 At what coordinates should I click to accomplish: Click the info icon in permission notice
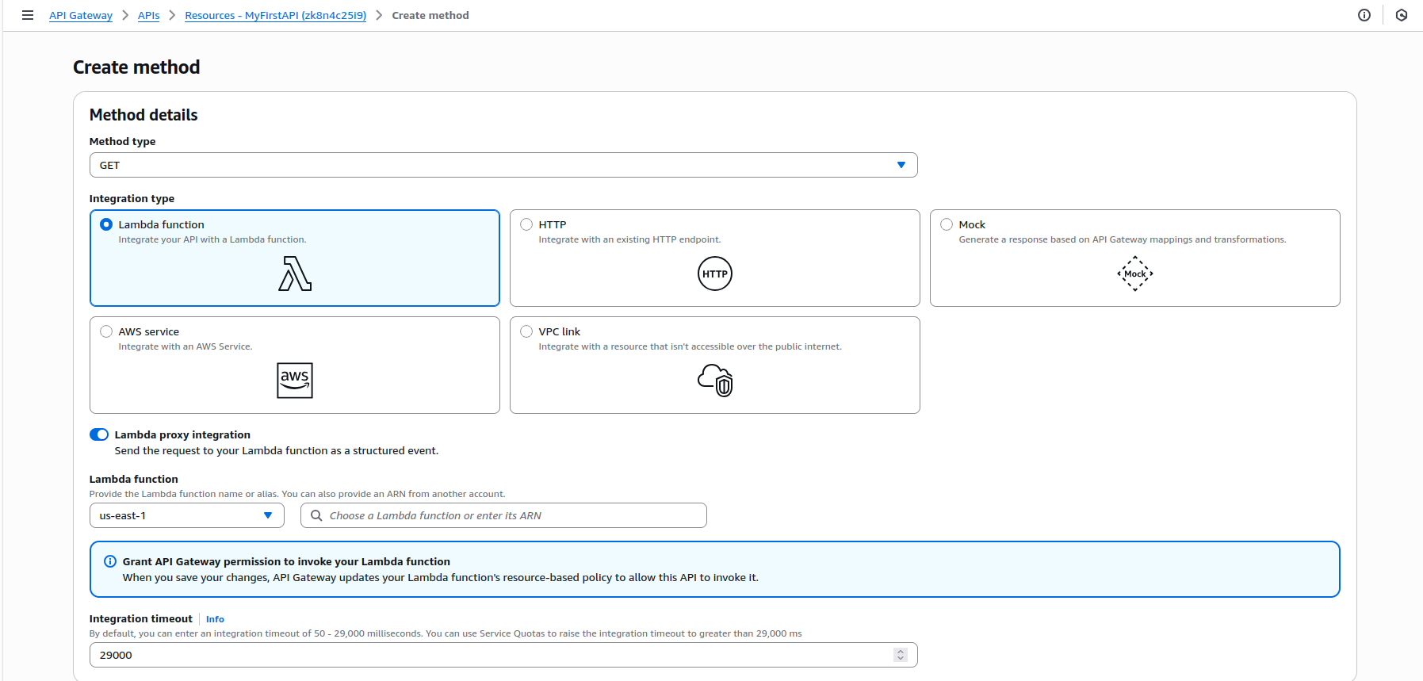[x=110, y=561]
